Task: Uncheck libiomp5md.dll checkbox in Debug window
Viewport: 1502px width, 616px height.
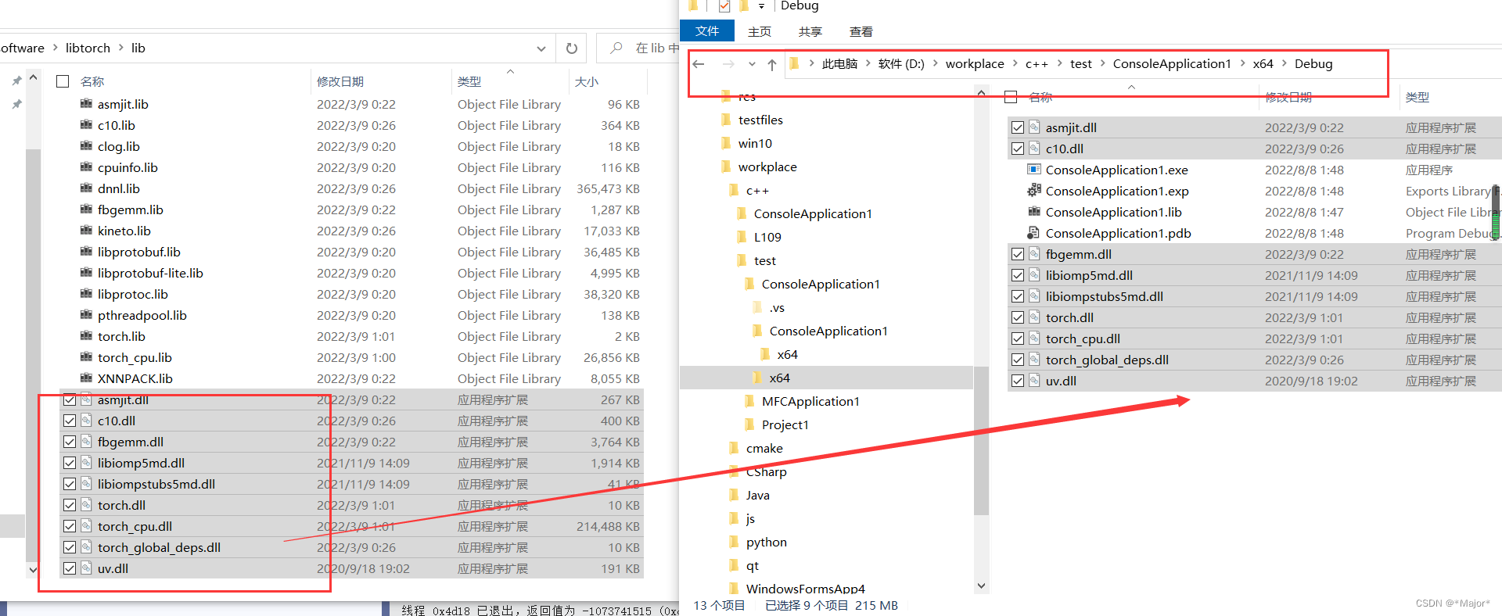Action: coord(1018,275)
